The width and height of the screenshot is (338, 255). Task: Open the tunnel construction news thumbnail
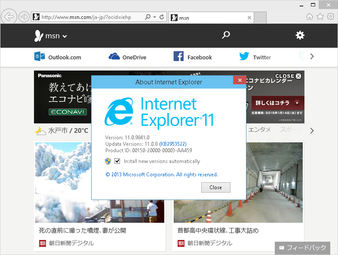[x=238, y=182]
